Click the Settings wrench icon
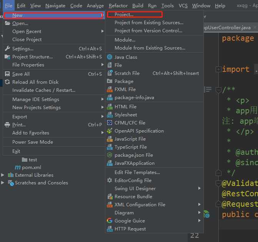Image resolution: width=258 pixels, height=242 pixels. click(7, 48)
